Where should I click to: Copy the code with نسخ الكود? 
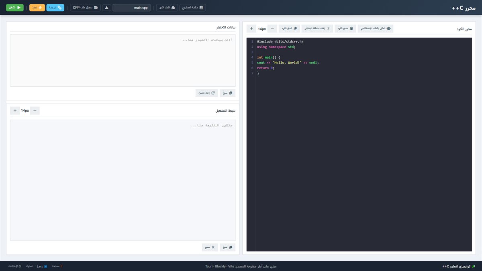pyautogui.click(x=289, y=29)
